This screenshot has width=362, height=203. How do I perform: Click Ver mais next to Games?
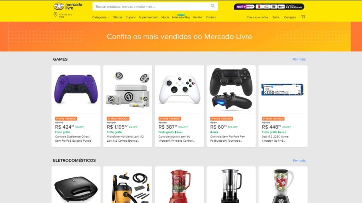[x=299, y=59]
